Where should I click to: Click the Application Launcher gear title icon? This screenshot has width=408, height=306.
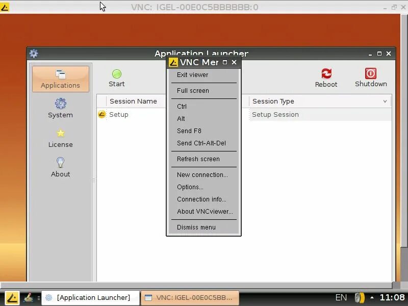pos(34,54)
